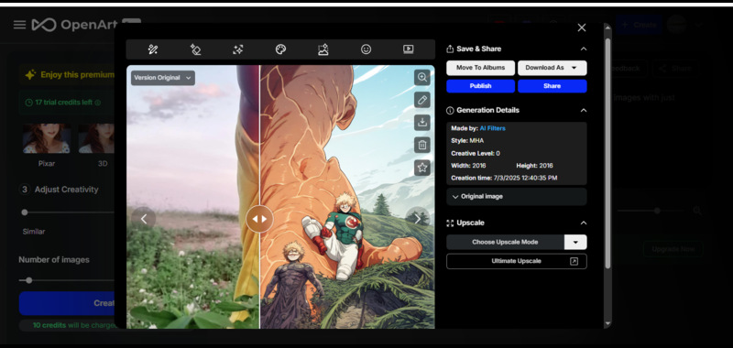Click the blue Share button
Screen dimensions: 733x348
click(x=552, y=86)
